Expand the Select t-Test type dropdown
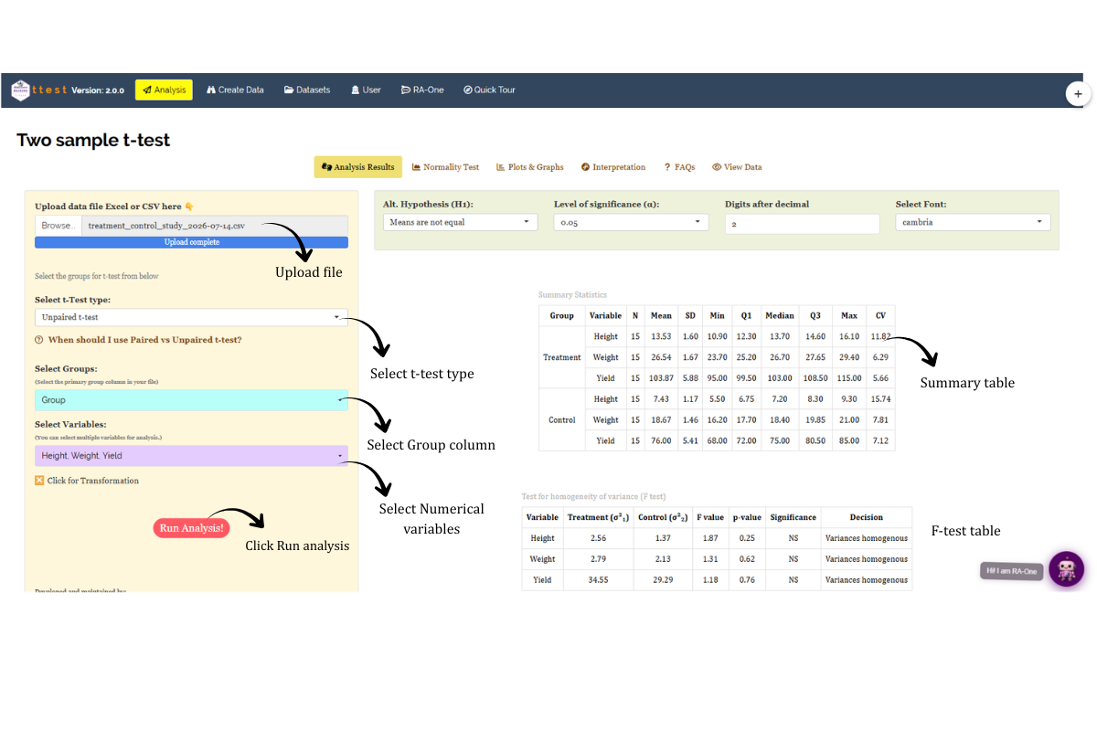This screenshot has height=731, width=1097. (191, 317)
